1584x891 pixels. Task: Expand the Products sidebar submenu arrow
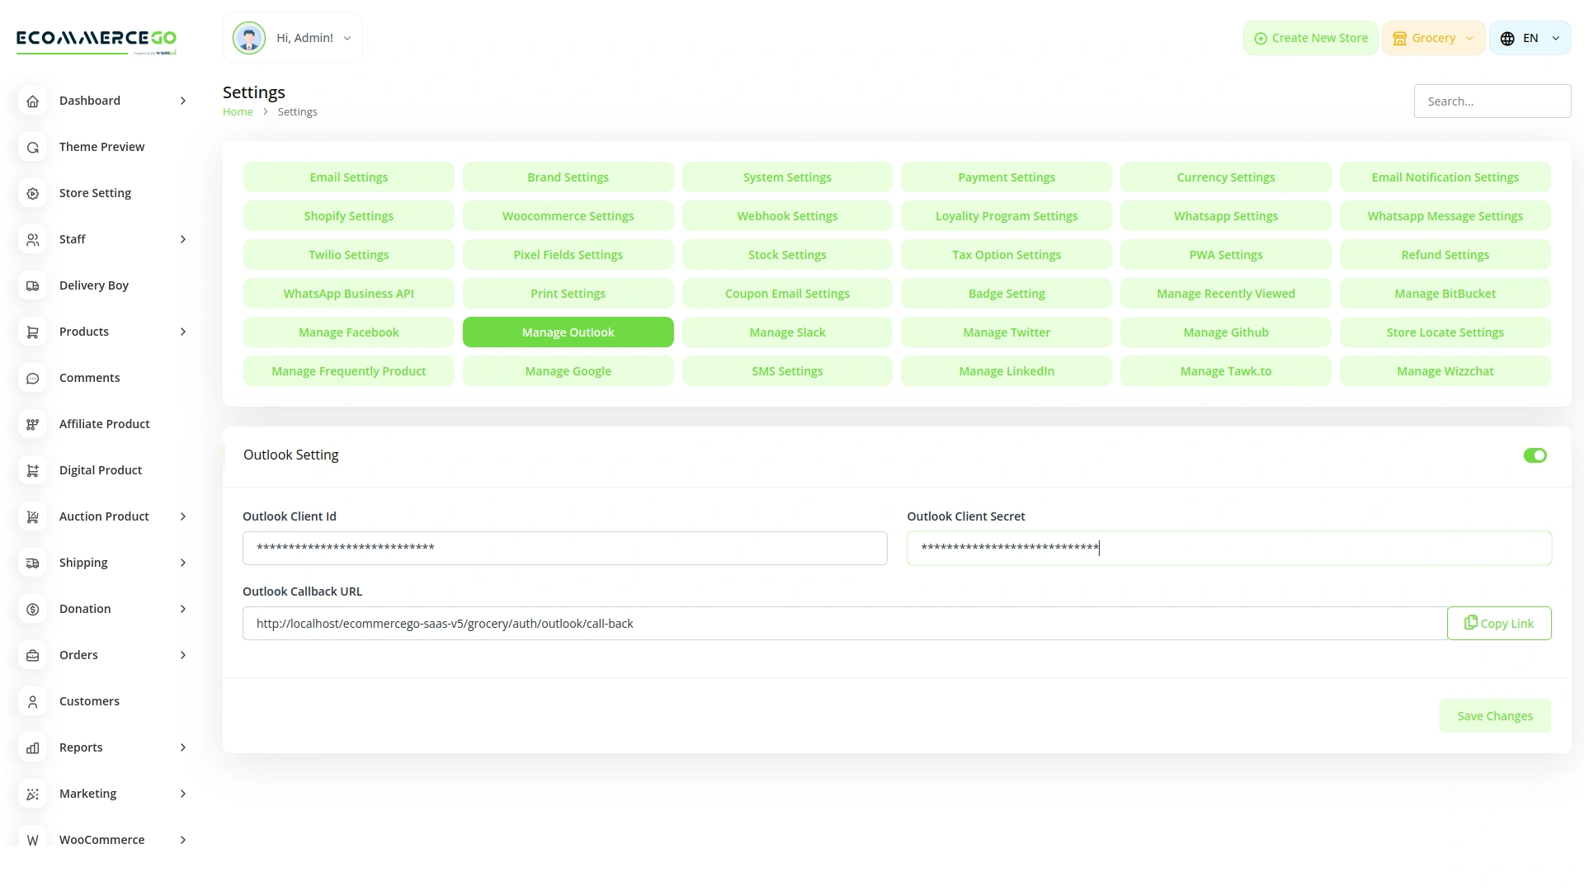(183, 332)
